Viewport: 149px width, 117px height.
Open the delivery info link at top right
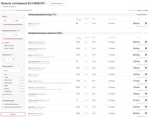click(145, 10)
